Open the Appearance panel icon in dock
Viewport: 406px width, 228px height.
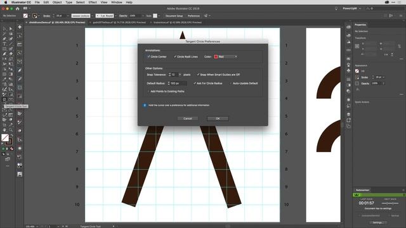(x=348, y=99)
